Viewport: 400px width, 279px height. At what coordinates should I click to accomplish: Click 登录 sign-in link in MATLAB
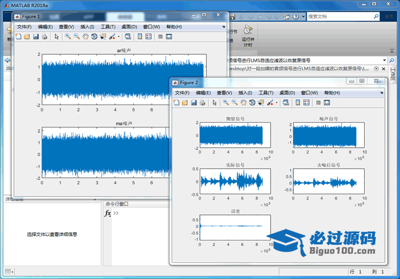point(389,17)
